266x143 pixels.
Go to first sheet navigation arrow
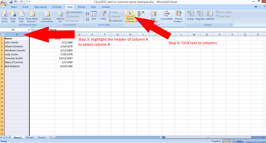(1, 137)
